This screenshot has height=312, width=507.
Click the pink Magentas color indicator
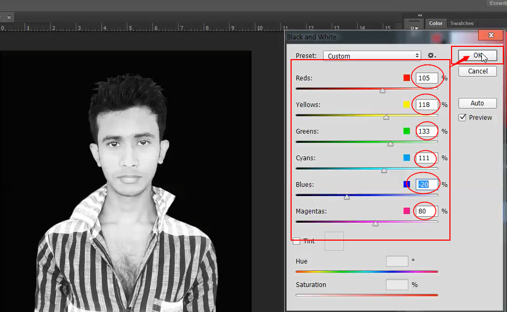click(x=407, y=211)
